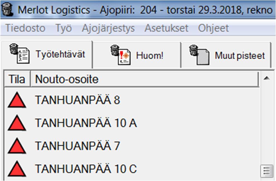Click the Merlot Logistics title bar icon
Screen dimensions: 276x181
point(8,10)
